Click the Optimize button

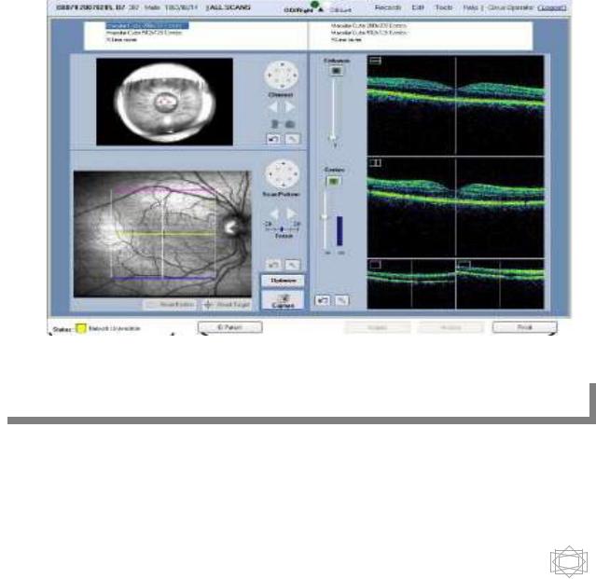click(x=283, y=281)
